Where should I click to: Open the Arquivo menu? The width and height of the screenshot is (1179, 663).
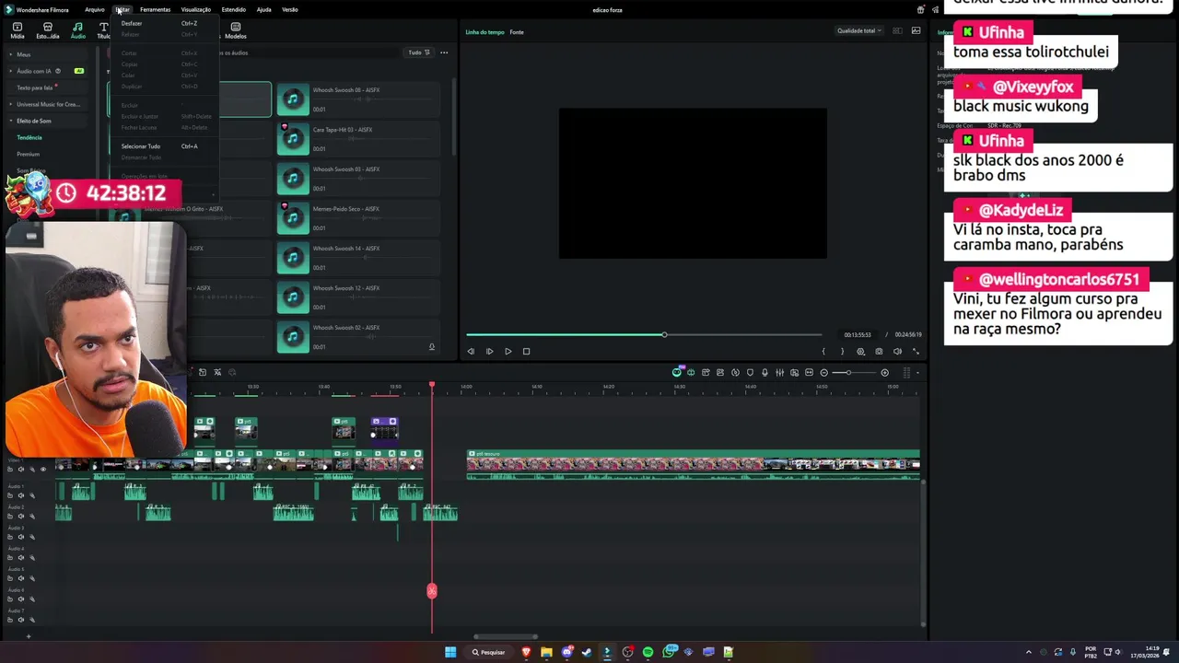click(x=95, y=9)
